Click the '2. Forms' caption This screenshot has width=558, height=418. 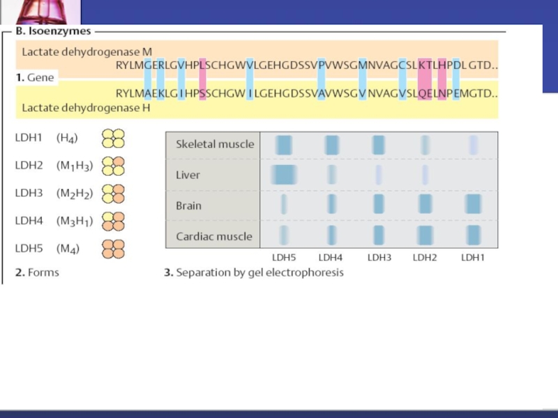click(38, 272)
